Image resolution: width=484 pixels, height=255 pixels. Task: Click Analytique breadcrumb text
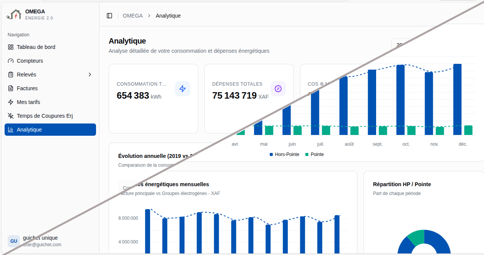(168, 16)
